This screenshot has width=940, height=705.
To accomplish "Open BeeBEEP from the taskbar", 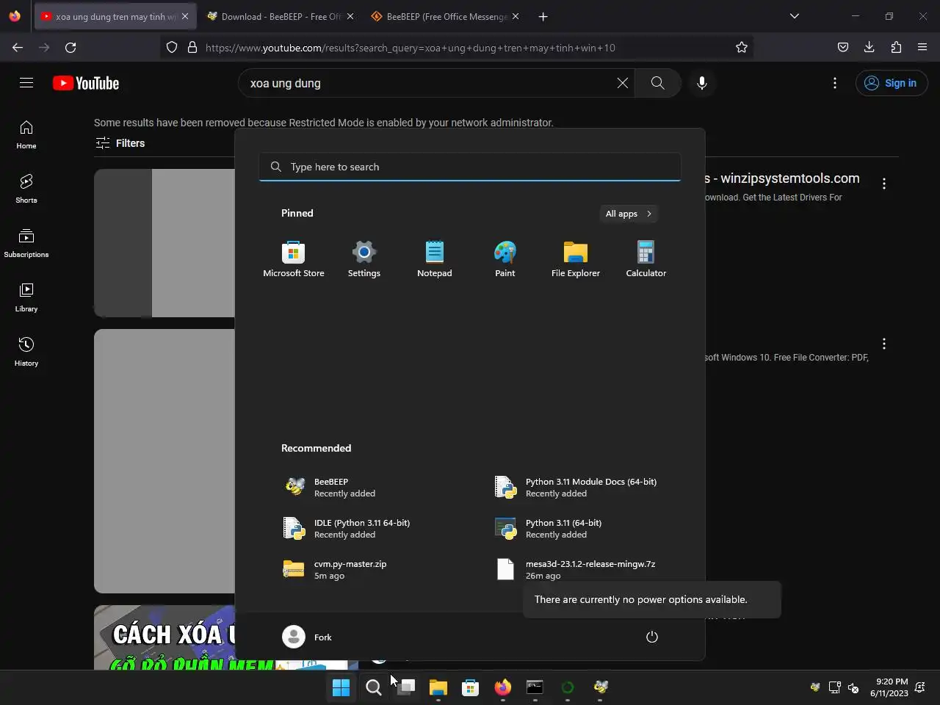I will tap(601, 687).
